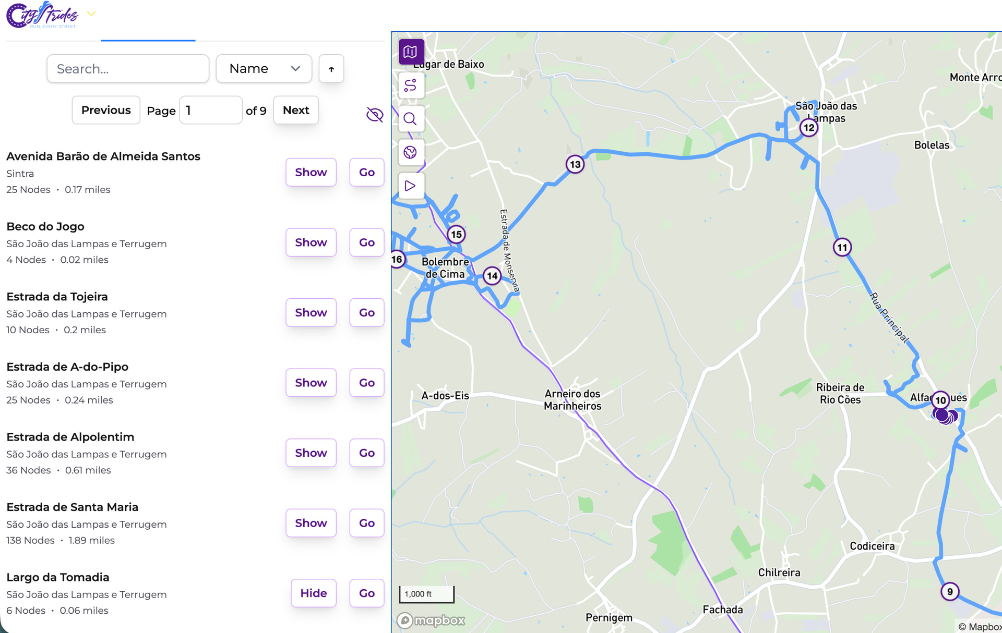Click the map style icon button
1002x633 pixels.
point(411,52)
